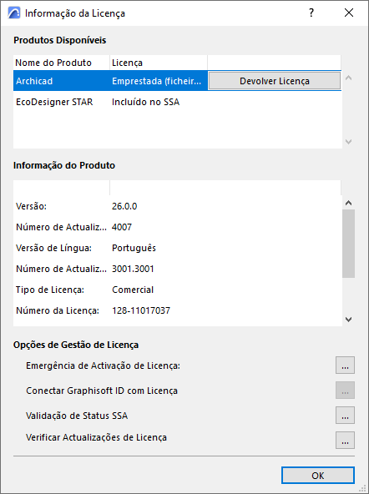
Task: Open the help question mark button
Action: point(311,13)
